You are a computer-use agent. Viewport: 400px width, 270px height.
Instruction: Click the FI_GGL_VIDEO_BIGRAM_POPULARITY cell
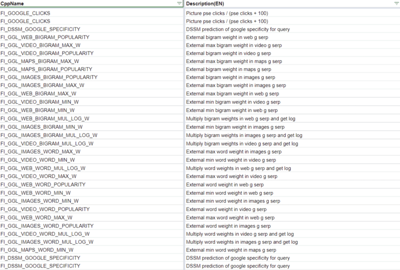click(91, 53)
